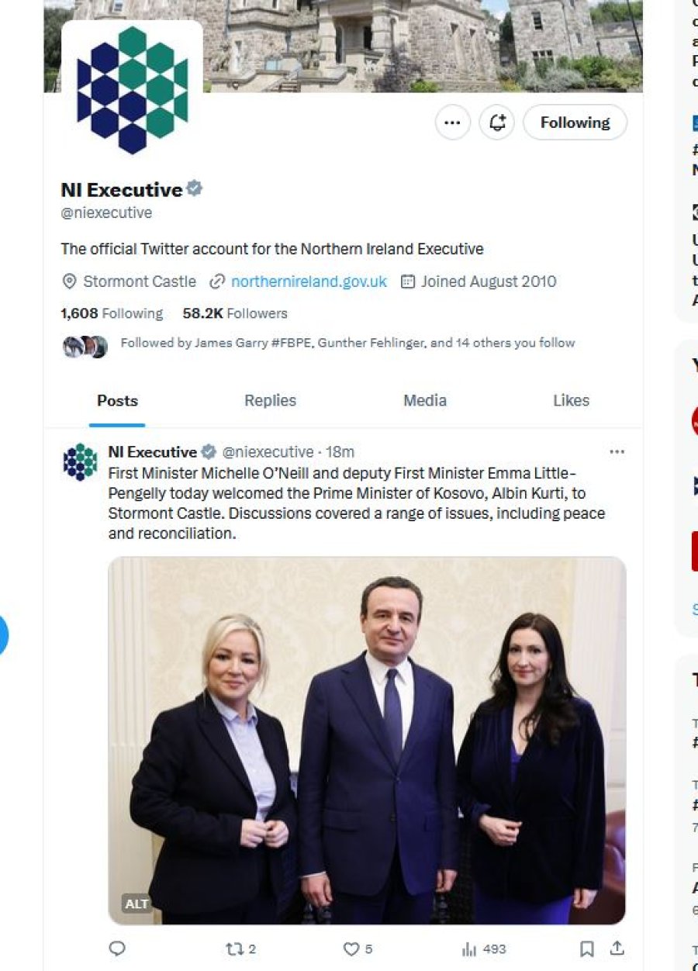The height and width of the screenshot is (971, 698).
Task: Open the northernireland.gov.uk website link
Action: tap(309, 282)
